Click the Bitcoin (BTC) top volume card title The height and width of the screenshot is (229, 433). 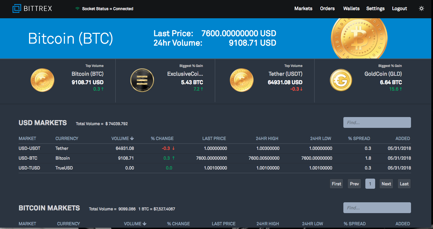[x=88, y=74]
